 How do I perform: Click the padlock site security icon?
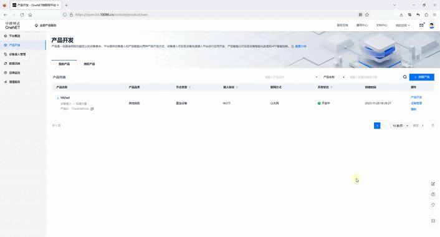coord(71,14)
